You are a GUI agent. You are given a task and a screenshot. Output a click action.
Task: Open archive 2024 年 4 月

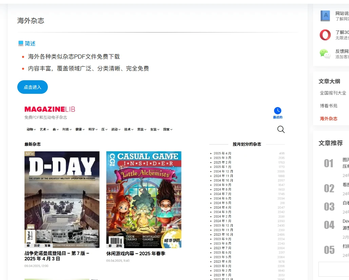[x=222, y=207]
